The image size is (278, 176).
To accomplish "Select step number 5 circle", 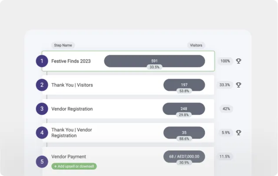I will coord(42,162).
